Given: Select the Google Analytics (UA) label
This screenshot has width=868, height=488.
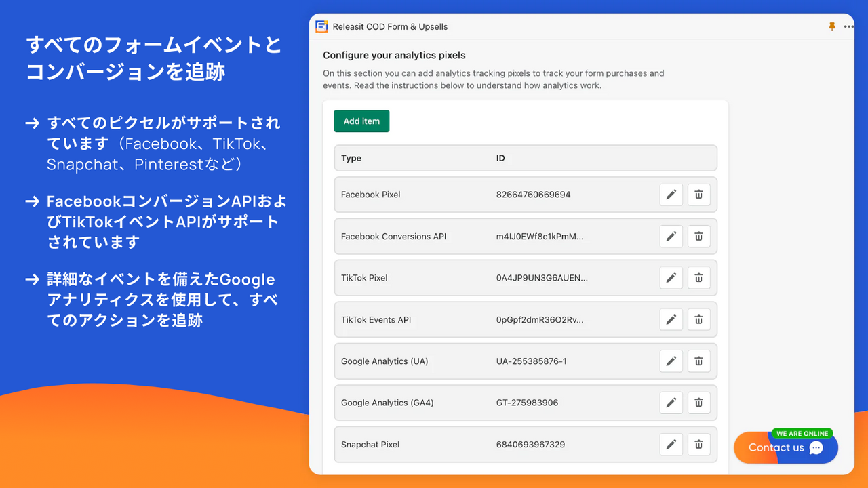Looking at the screenshot, I should point(384,361).
